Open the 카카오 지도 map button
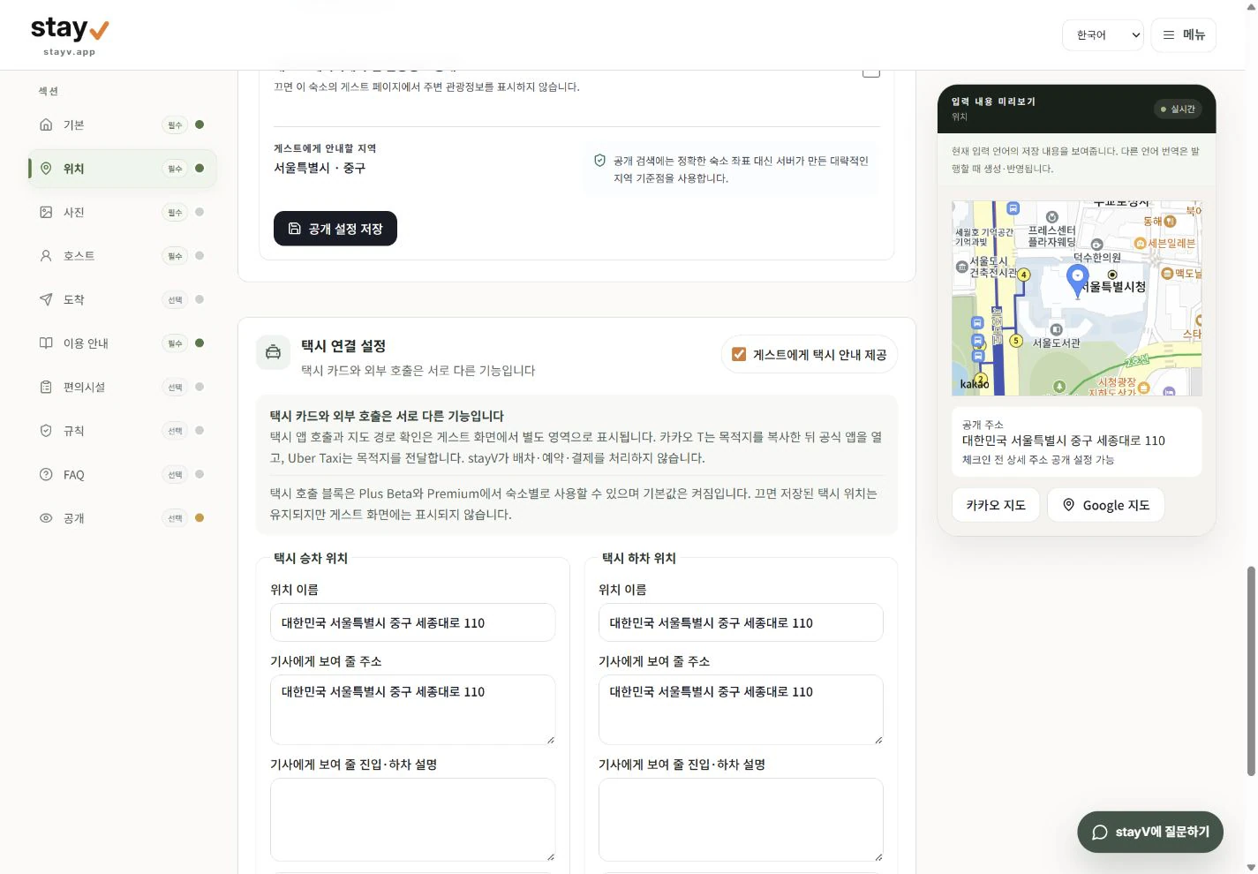Screen dimensions: 1258x874 tap(996, 505)
